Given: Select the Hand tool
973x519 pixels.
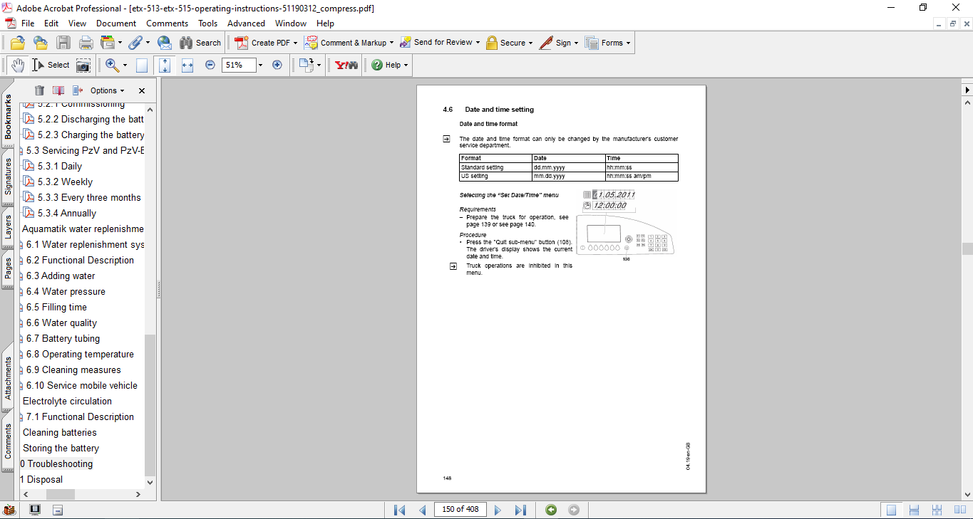Looking at the screenshot, I should (x=17, y=65).
